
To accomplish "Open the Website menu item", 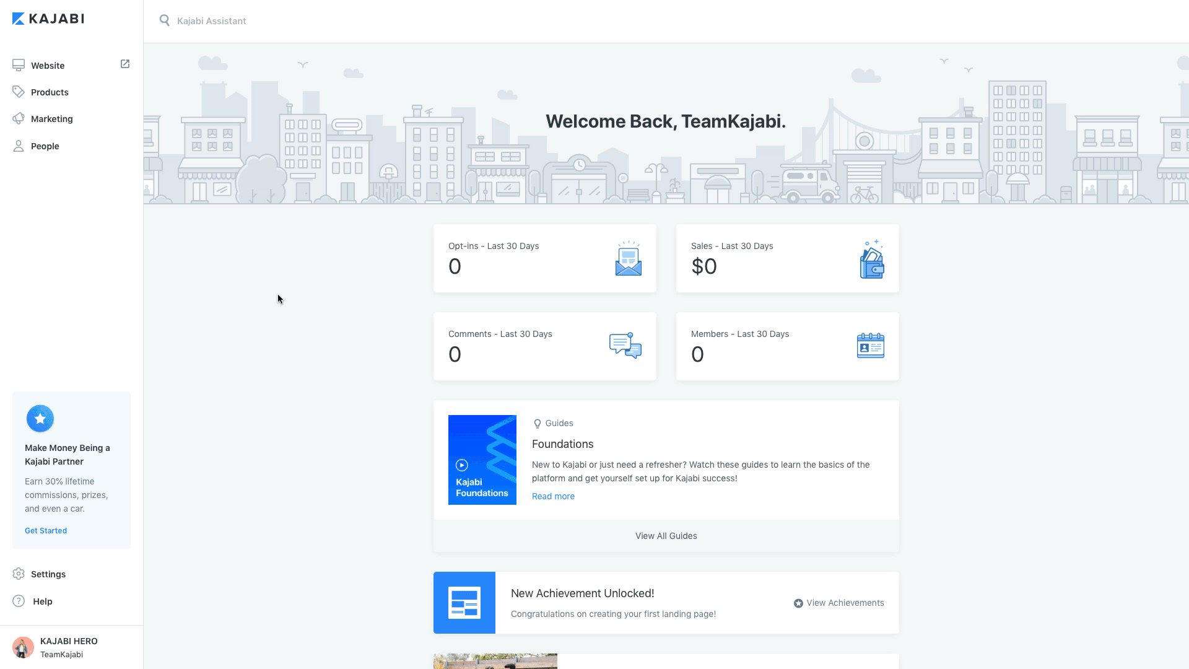I will pyautogui.click(x=48, y=66).
